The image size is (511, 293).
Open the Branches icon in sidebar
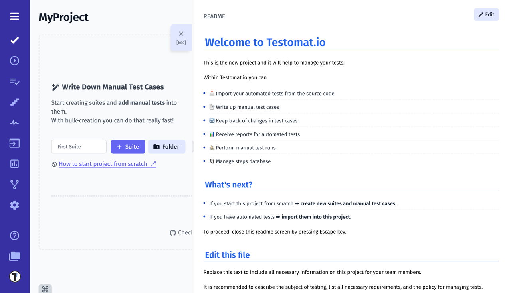tap(14, 184)
